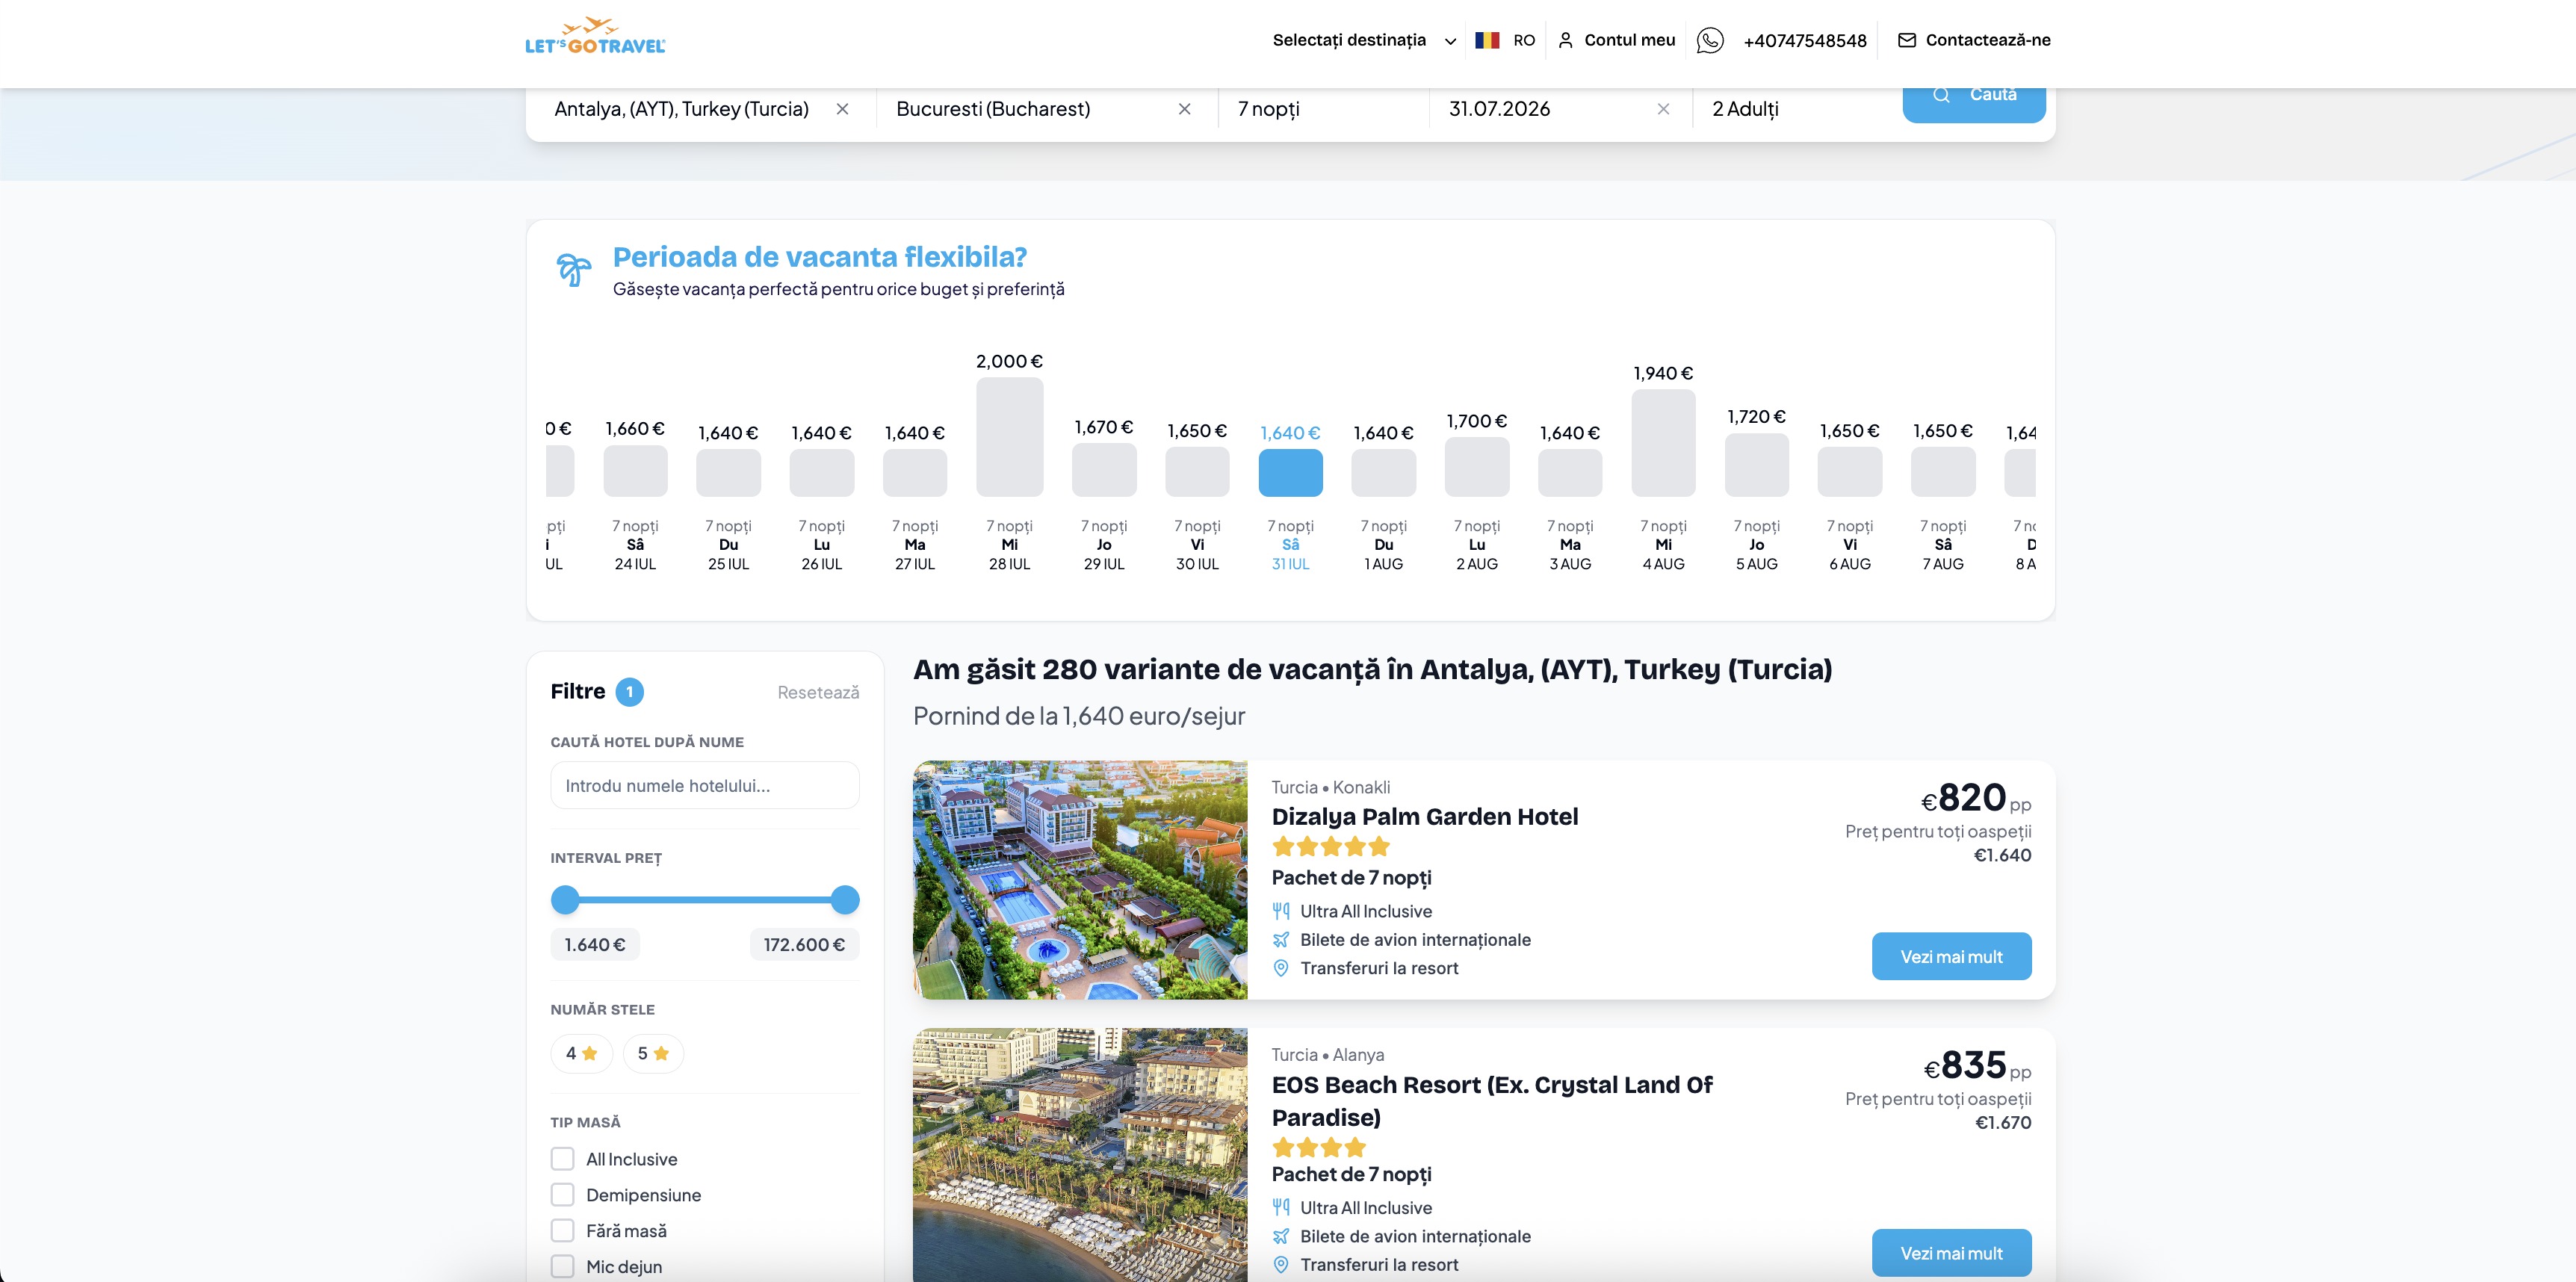Click the 172.600 € maximum price box
The width and height of the screenshot is (2576, 1282).
coord(804,945)
